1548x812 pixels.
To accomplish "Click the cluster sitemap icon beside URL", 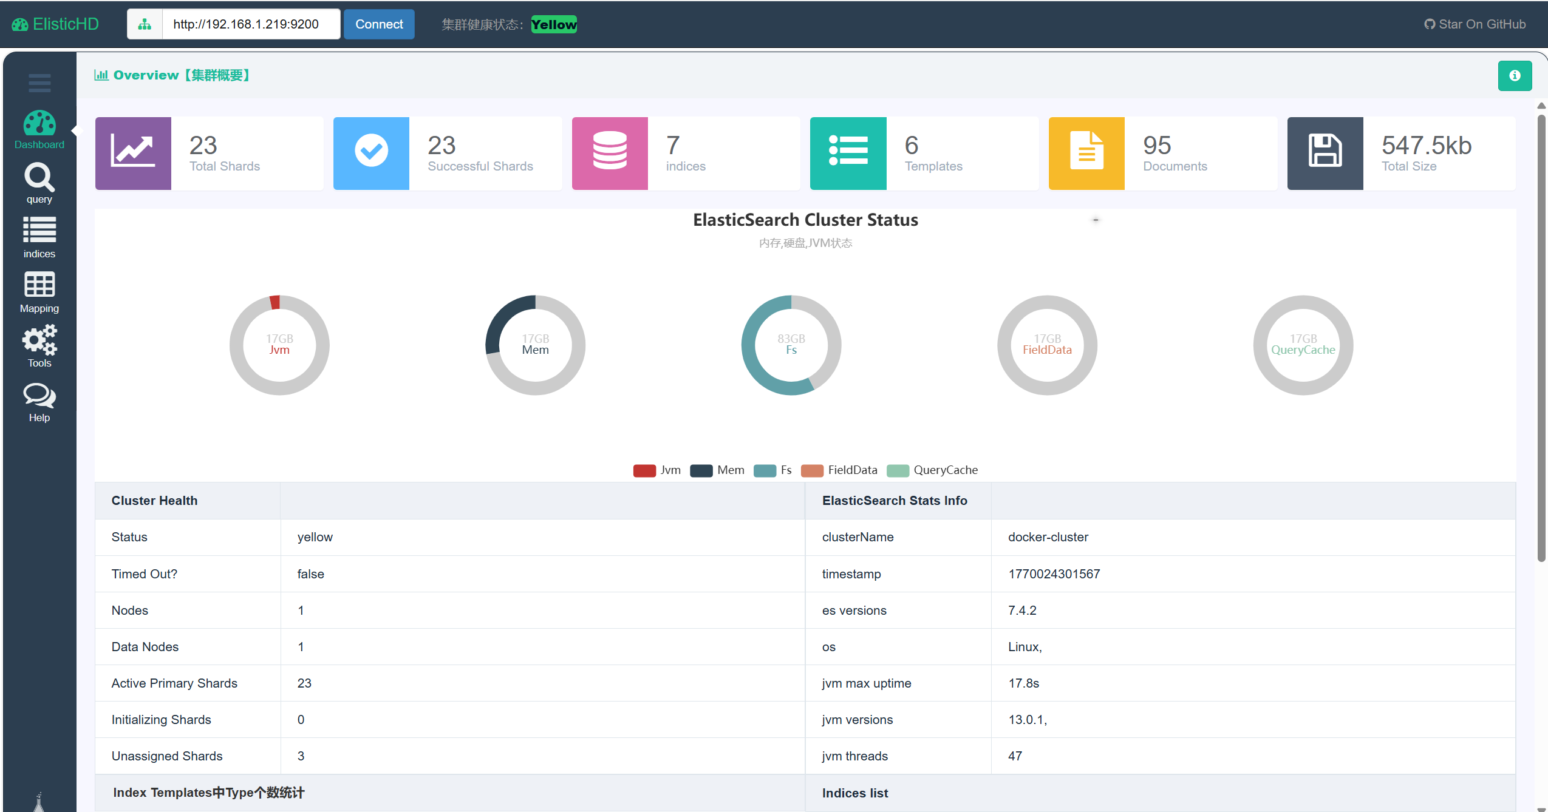I will pos(145,24).
